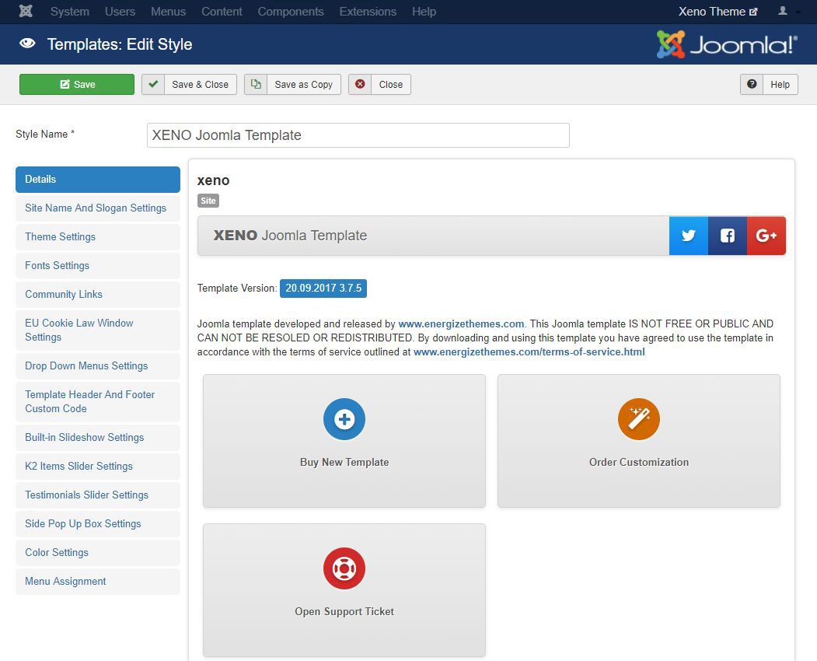Image resolution: width=817 pixels, height=661 pixels.
Task: Click the red lifebuoy support icon
Action: click(x=344, y=568)
